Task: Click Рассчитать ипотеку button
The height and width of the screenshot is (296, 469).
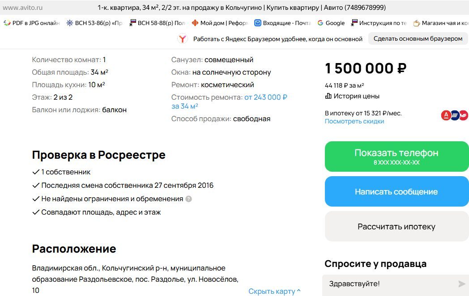Action: (x=397, y=226)
